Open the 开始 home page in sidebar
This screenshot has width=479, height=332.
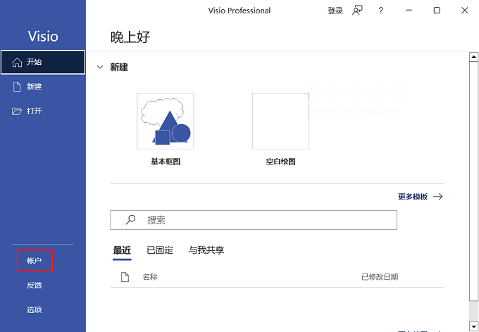(x=43, y=62)
